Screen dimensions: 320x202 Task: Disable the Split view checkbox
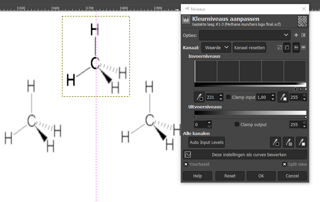click(x=284, y=164)
